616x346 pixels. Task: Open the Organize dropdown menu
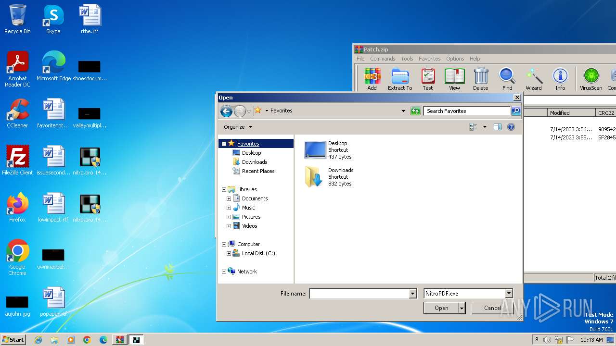click(x=238, y=127)
